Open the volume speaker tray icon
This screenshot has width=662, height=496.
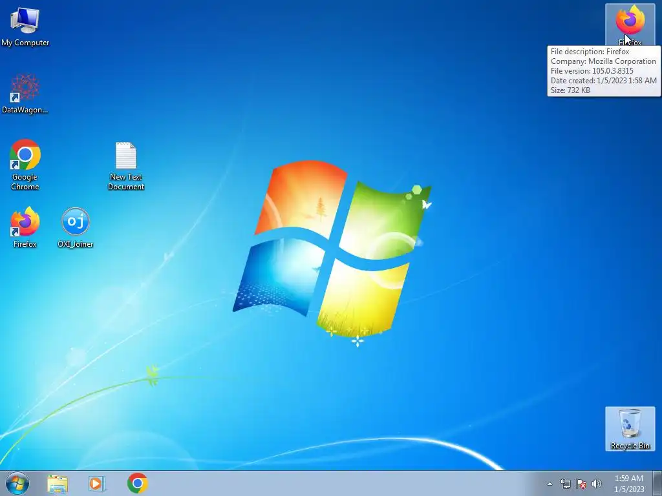pyautogui.click(x=597, y=484)
